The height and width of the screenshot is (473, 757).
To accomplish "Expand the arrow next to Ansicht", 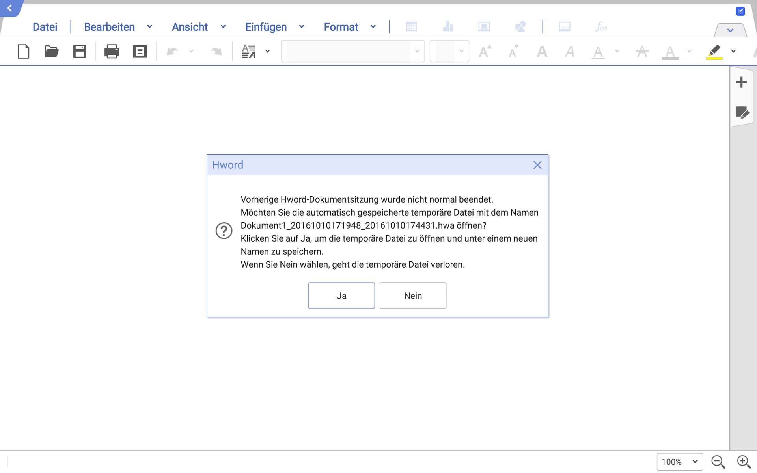I will (223, 27).
